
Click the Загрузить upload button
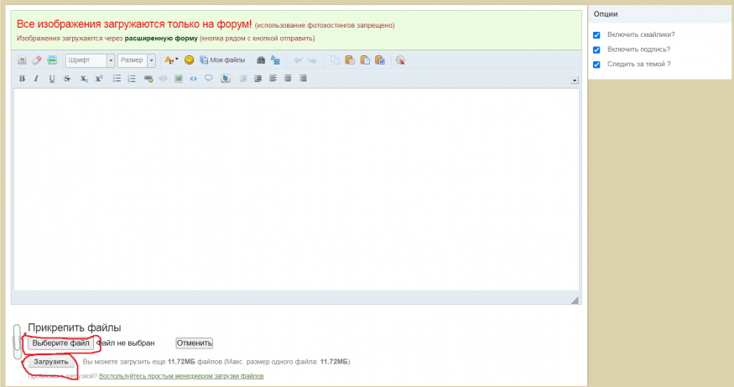coord(50,362)
